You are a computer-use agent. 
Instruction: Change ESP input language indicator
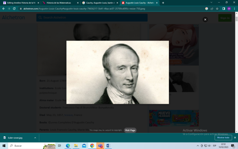click(215, 146)
